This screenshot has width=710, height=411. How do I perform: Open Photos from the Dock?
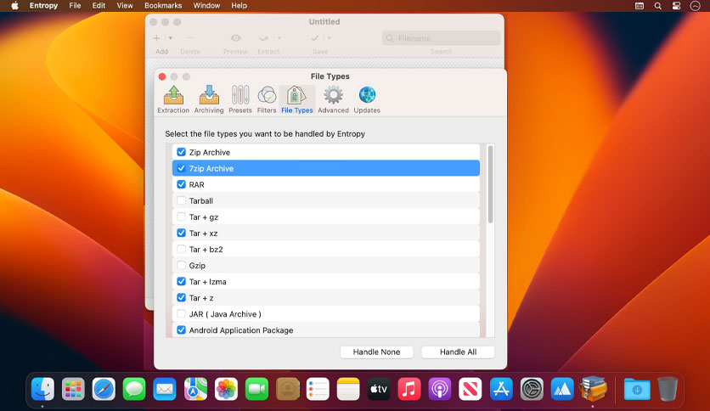[x=226, y=389]
